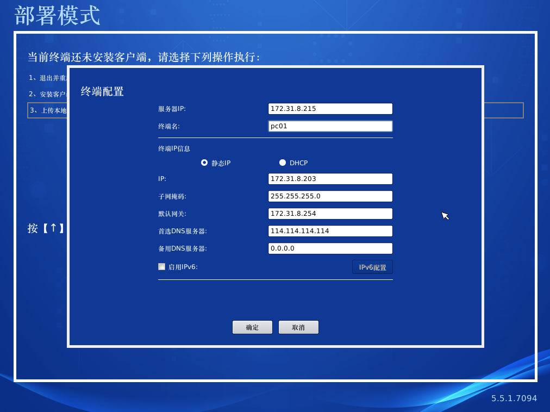Confirm settings with the 确定 button

[252, 327]
